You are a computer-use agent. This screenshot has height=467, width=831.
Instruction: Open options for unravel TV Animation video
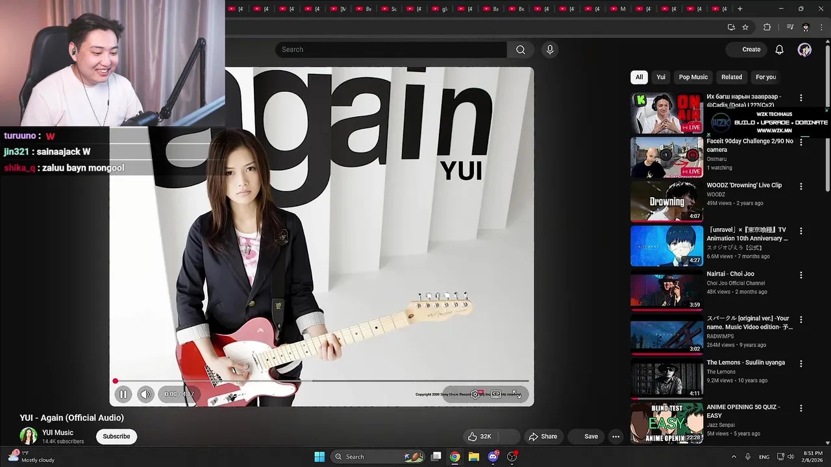tap(800, 231)
